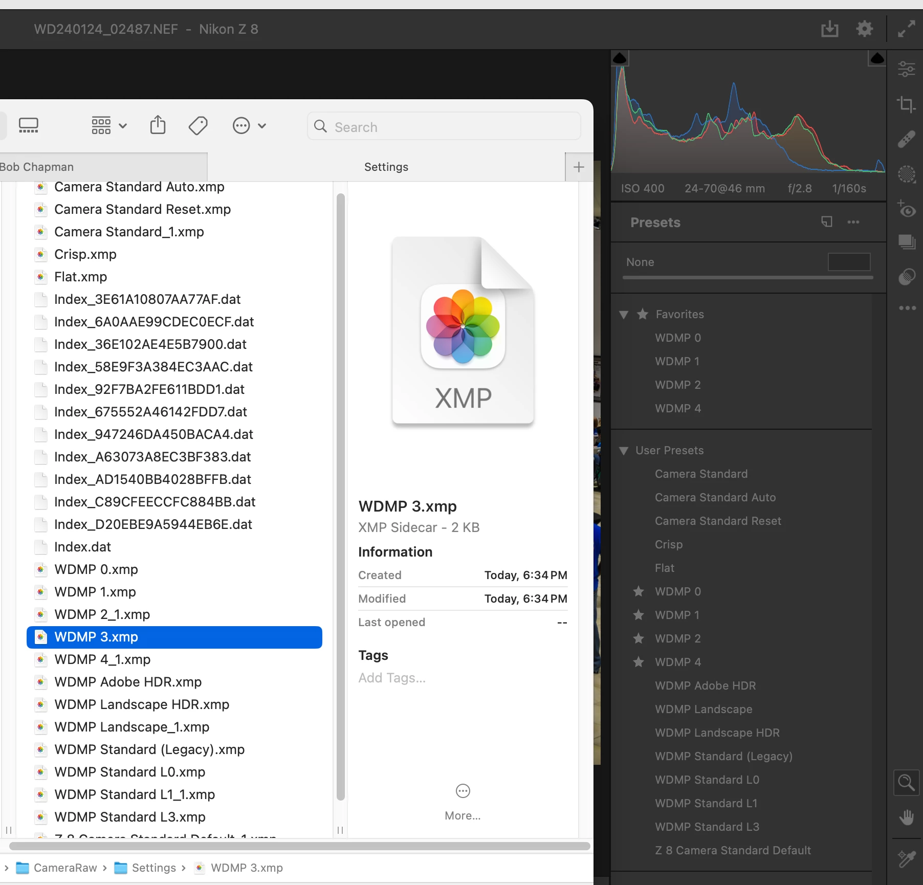Click Add Tags field in preview
The width and height of the screenshot is (923, 885).
tap(392, 678)
